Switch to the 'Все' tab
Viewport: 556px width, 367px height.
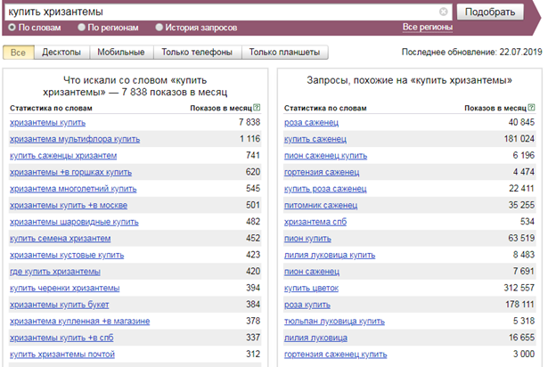(x=18, y=53)
